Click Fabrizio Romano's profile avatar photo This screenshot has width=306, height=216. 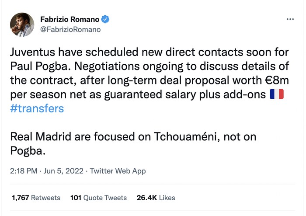tap(21, 24)
